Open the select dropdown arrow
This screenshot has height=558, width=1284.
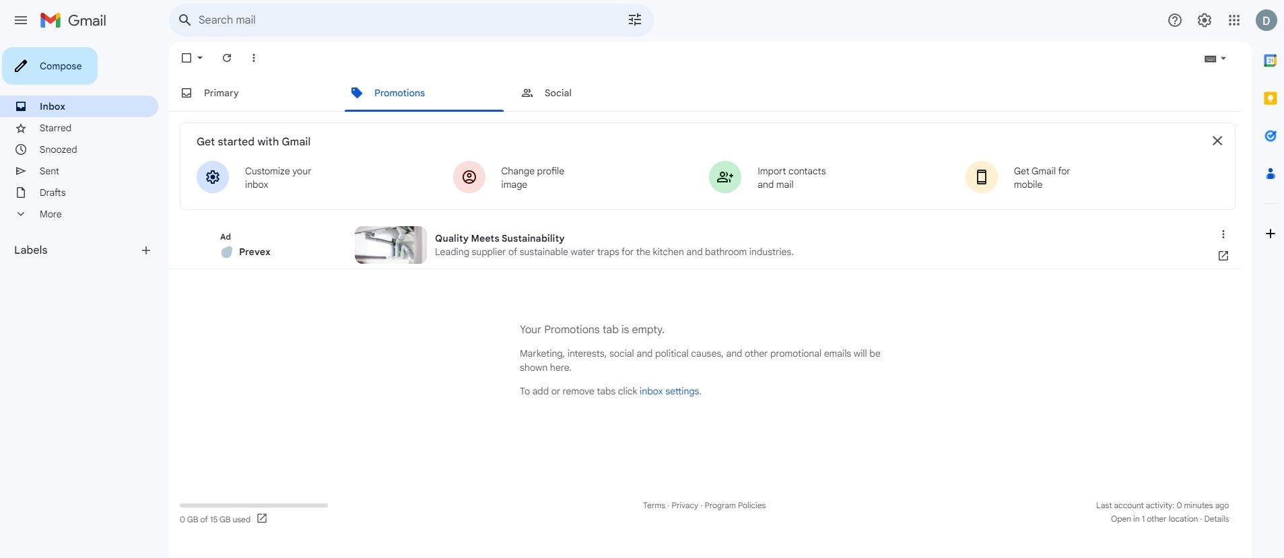(200, 58)
